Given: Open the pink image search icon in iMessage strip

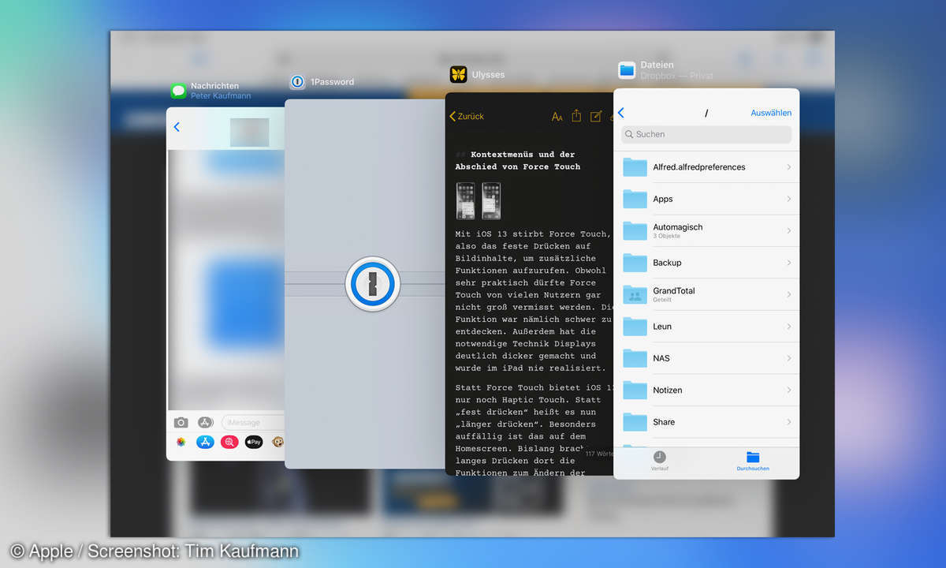Looking at the screenshot, I should [x=229, y=443].
